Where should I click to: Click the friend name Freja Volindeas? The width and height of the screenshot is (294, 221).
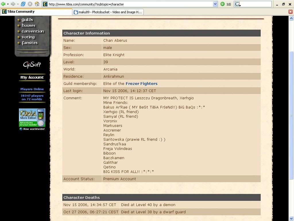coord(117,149)
